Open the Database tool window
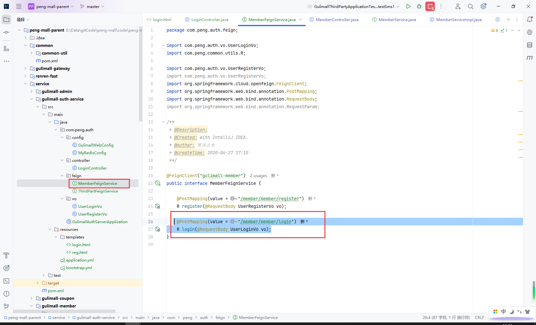The width and height of the screenshot is (536, 325). click(530, 45)
